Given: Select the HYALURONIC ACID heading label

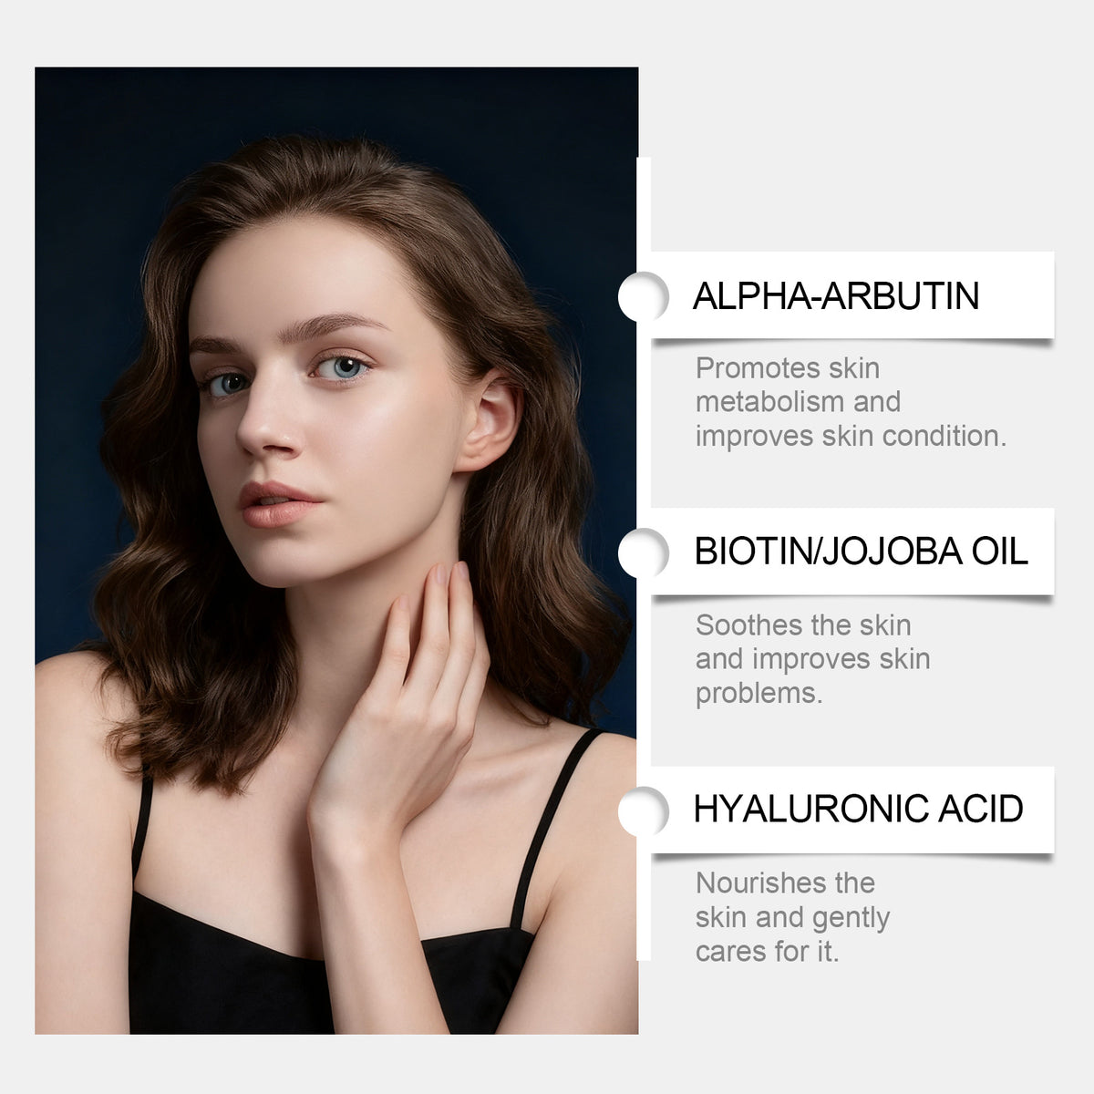Looking at the screenshot, I should [858, 809].
